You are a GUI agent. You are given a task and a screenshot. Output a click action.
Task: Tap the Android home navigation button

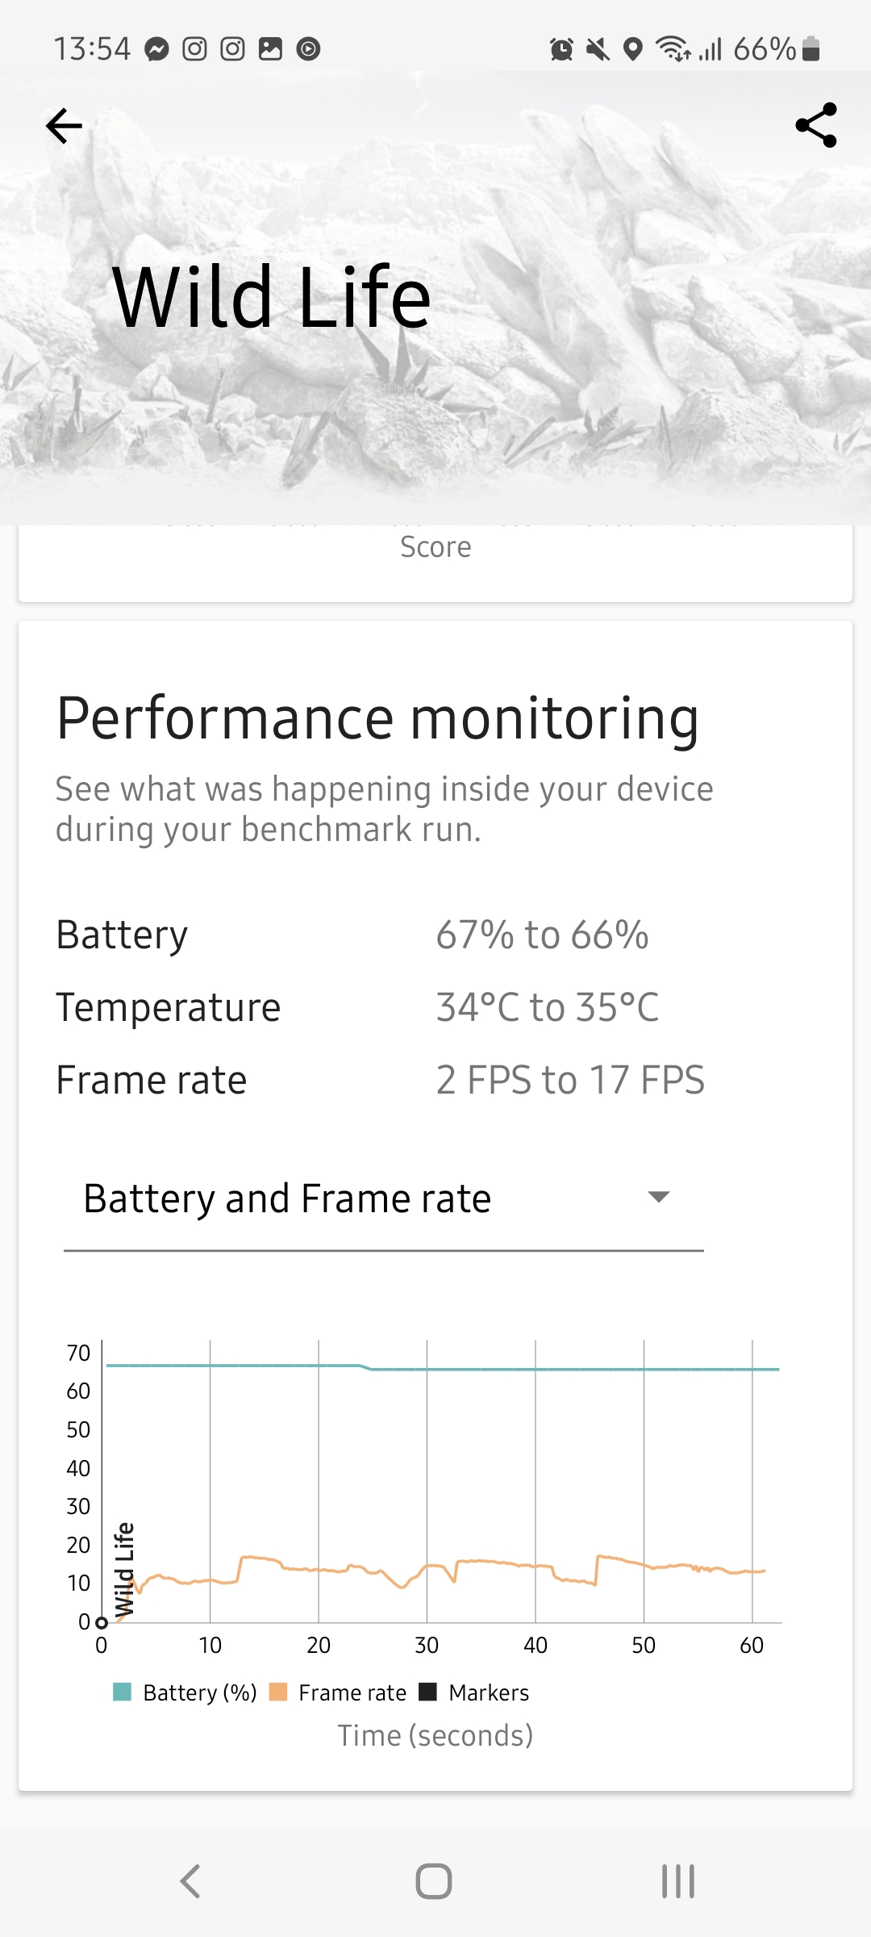coord(434,1881)
